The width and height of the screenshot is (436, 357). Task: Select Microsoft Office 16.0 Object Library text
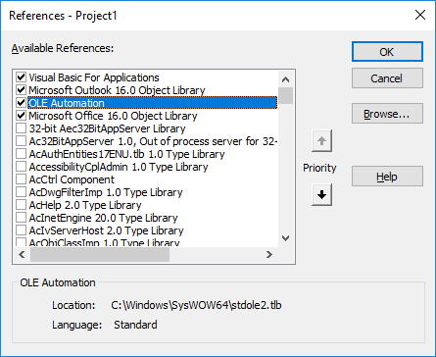113,116
